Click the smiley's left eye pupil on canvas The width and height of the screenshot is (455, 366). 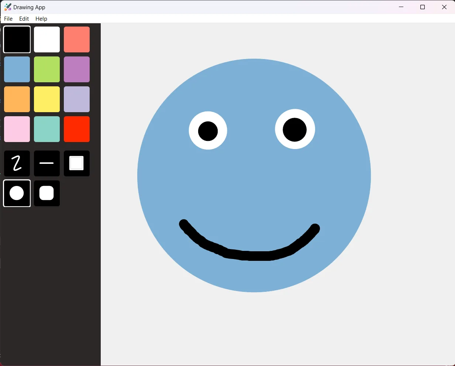click(x=208, y=131)
